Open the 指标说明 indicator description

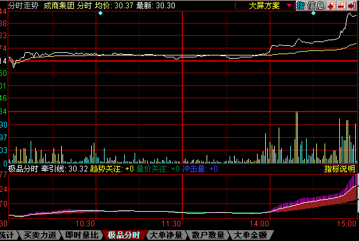tap(339, 169)
